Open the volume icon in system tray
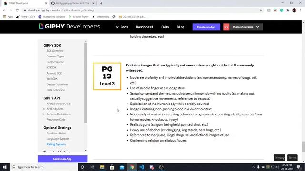 (x=277, y=167)
